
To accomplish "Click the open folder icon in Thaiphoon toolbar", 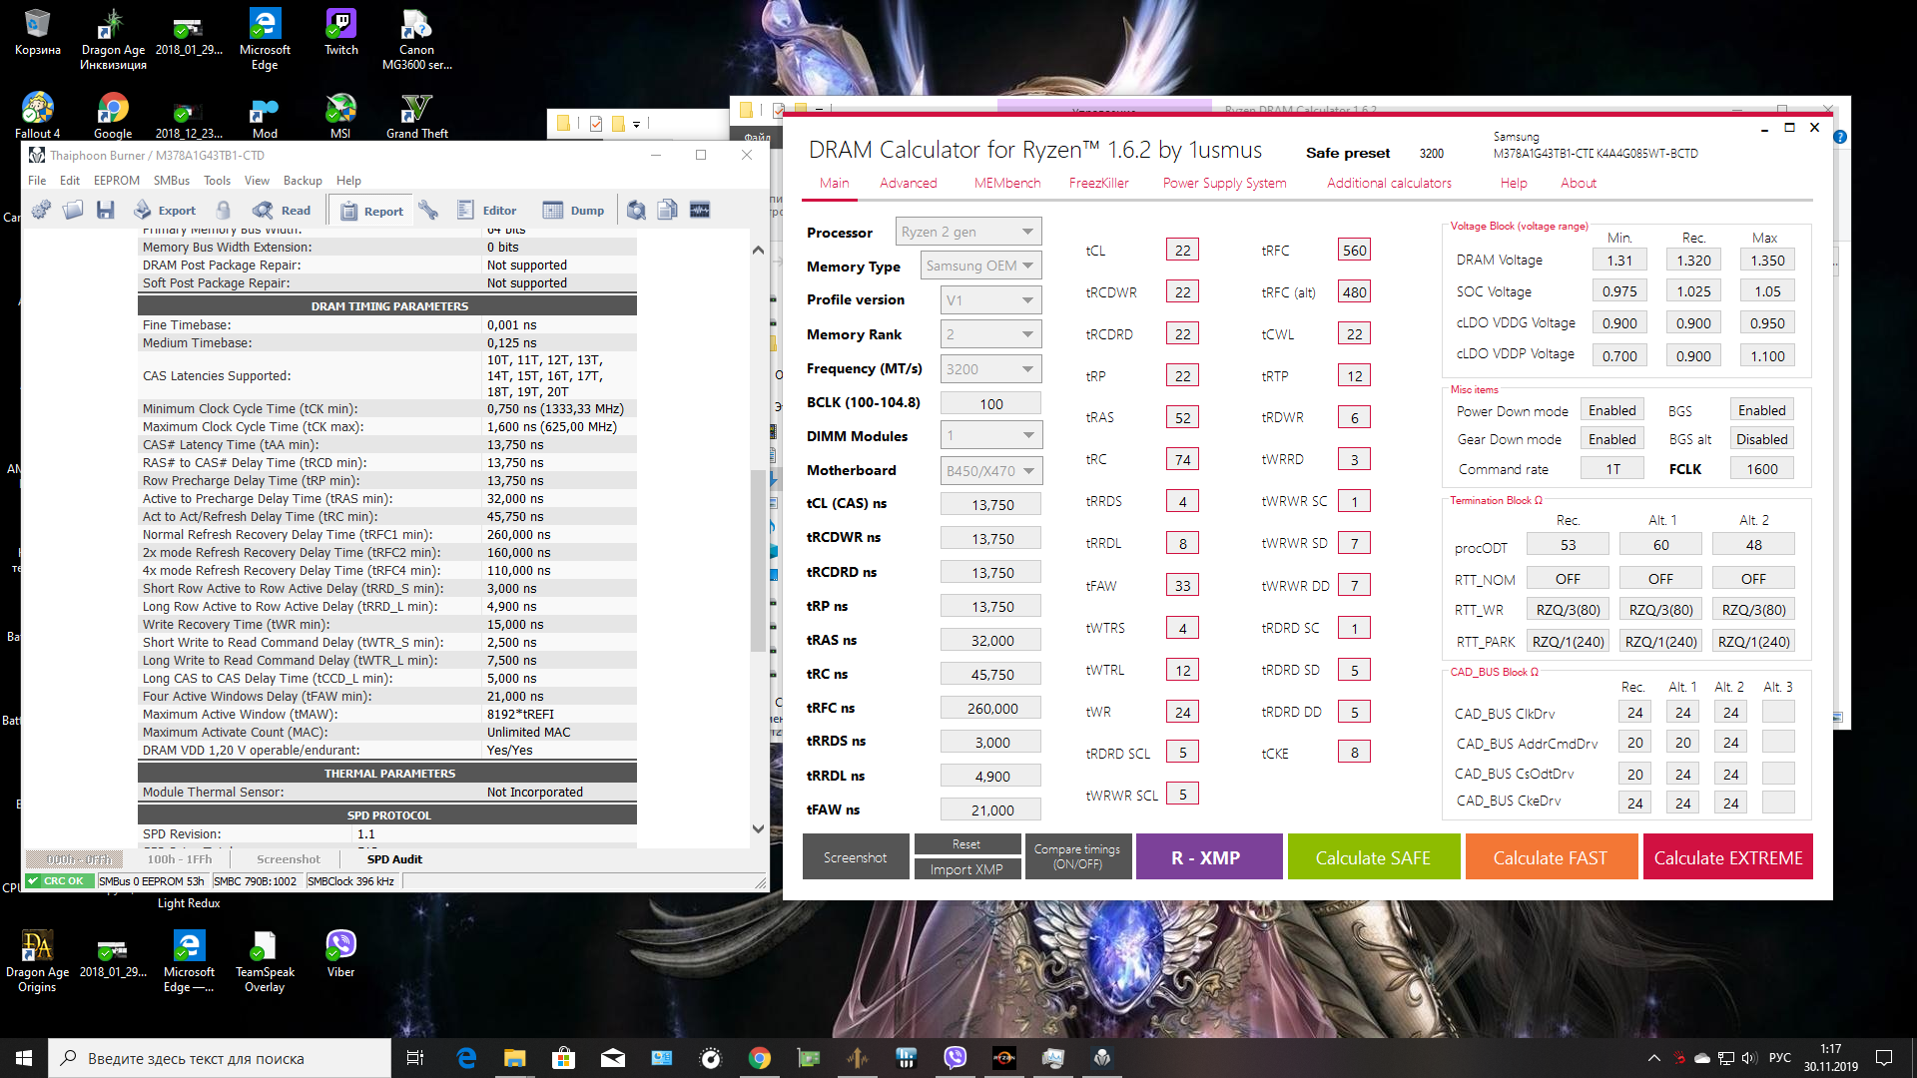I will [x=73, y=210].
